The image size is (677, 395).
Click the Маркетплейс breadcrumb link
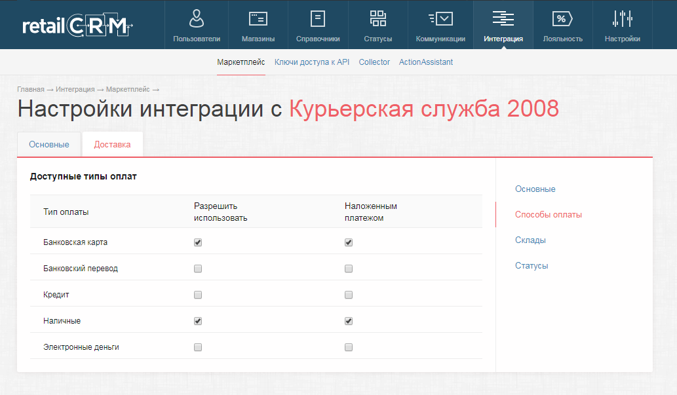pos(128,89)
